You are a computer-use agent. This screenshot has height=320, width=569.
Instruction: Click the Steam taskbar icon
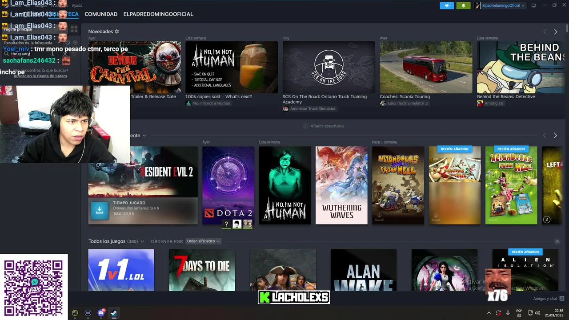click(x=114, y=313)
